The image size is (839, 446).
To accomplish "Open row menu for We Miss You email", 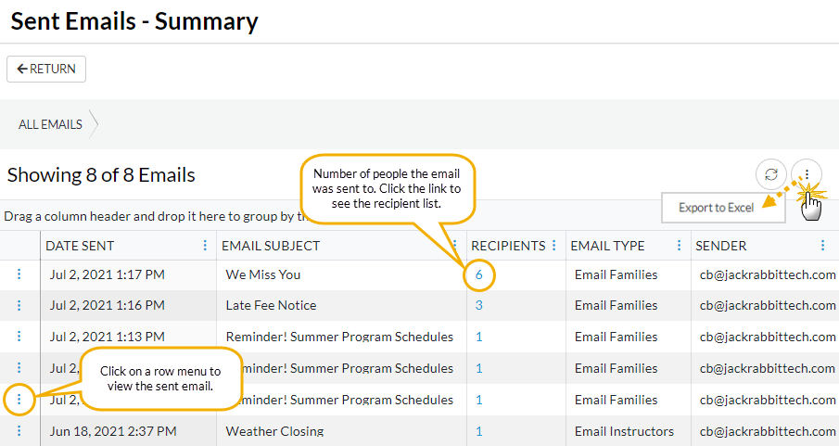I will tap(19, 274).
